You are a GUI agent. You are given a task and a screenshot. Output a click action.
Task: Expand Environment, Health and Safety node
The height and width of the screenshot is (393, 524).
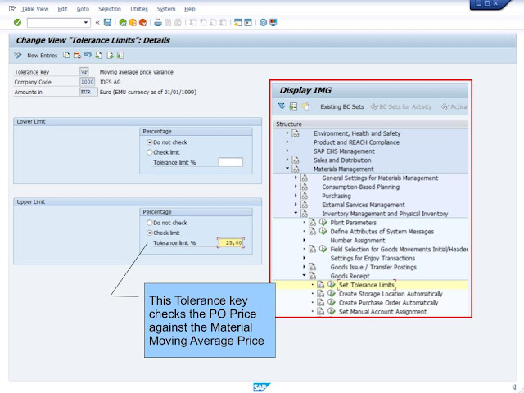287,133
